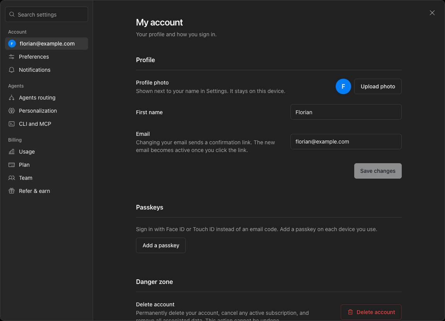Open Personalization settings
Screen dimensions: 445x321
coord(46,111)
